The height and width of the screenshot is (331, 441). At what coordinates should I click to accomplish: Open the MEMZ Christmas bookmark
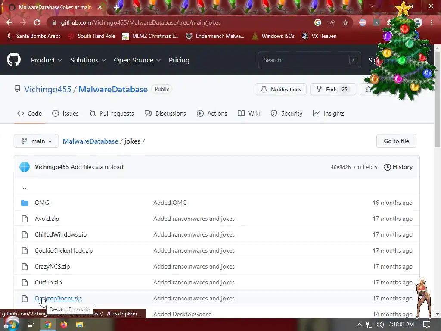(150, 36)
